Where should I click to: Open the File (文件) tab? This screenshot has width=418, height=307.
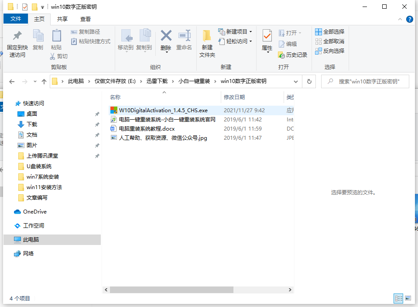pyautogui.click(x=16, y=19)
